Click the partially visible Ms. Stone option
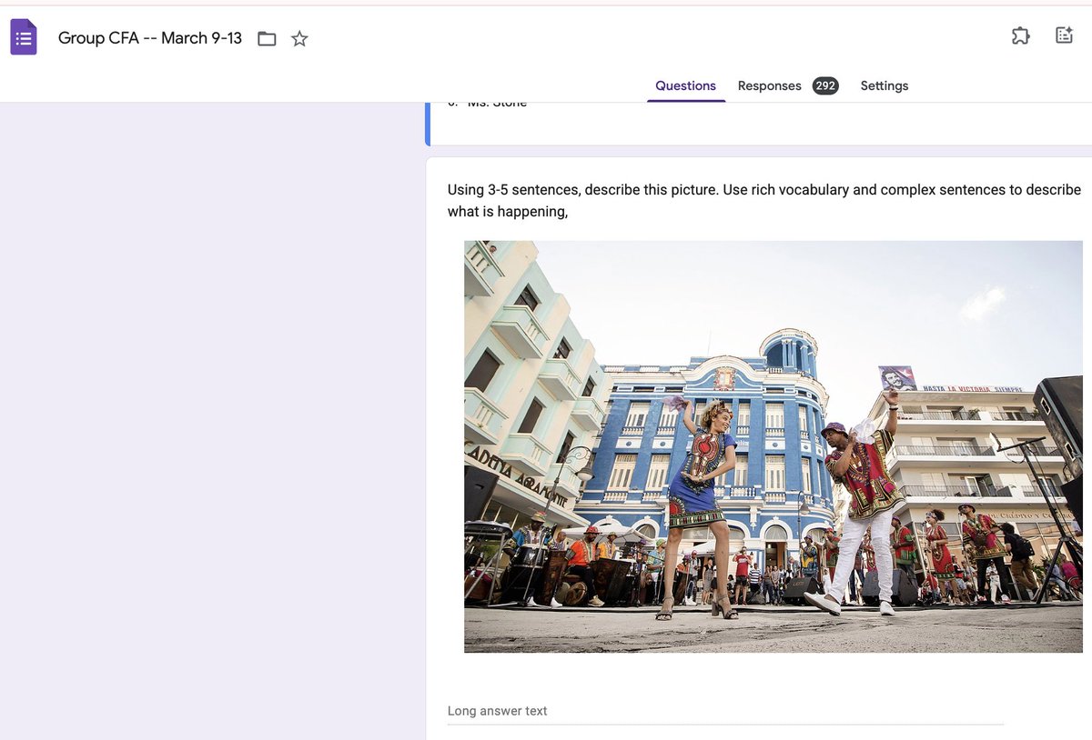This screenshot has height=740, width=1092. [x=497, y=104]
